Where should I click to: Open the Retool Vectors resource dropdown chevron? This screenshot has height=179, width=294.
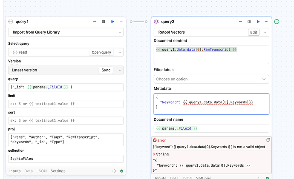coord(265,32)
